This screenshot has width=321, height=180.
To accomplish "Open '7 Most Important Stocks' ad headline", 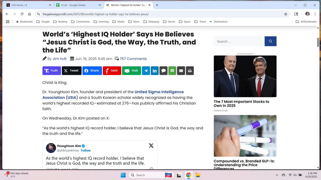I will click(242, 103).
